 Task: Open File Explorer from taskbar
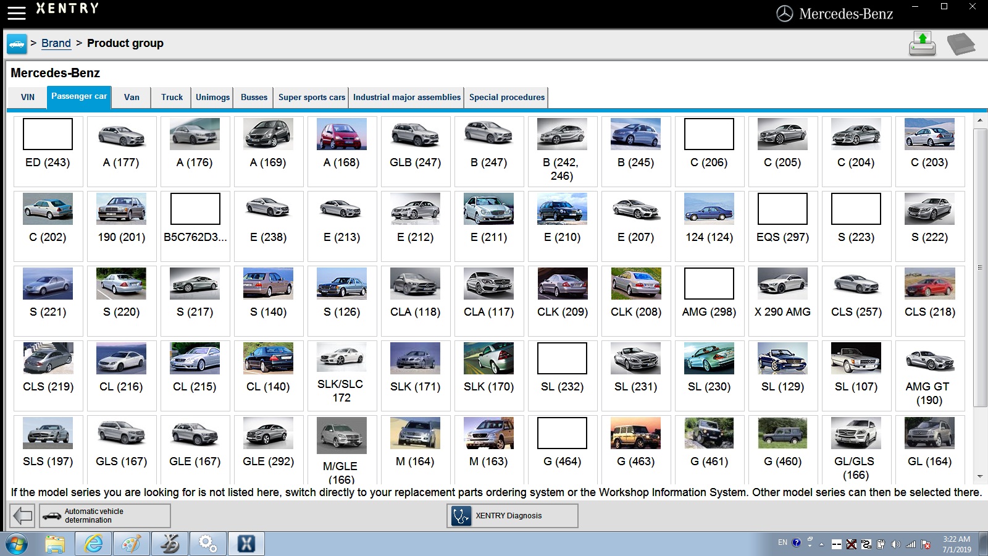[x=55, y=544]
